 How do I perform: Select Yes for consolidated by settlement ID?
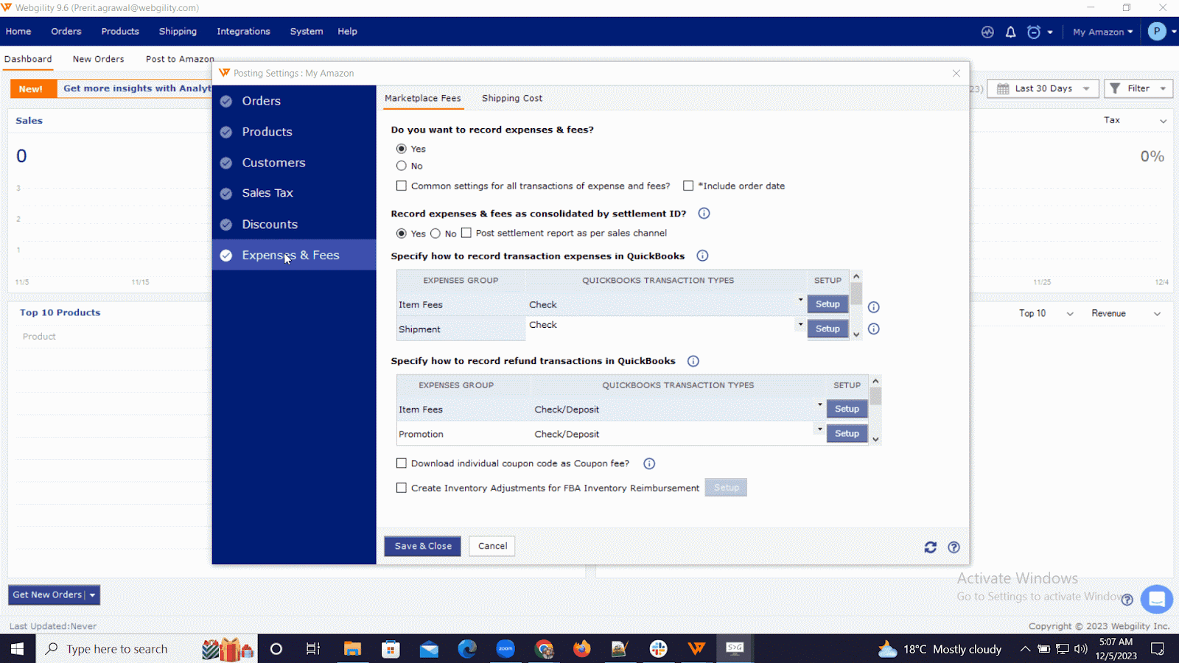click(402, 234)
